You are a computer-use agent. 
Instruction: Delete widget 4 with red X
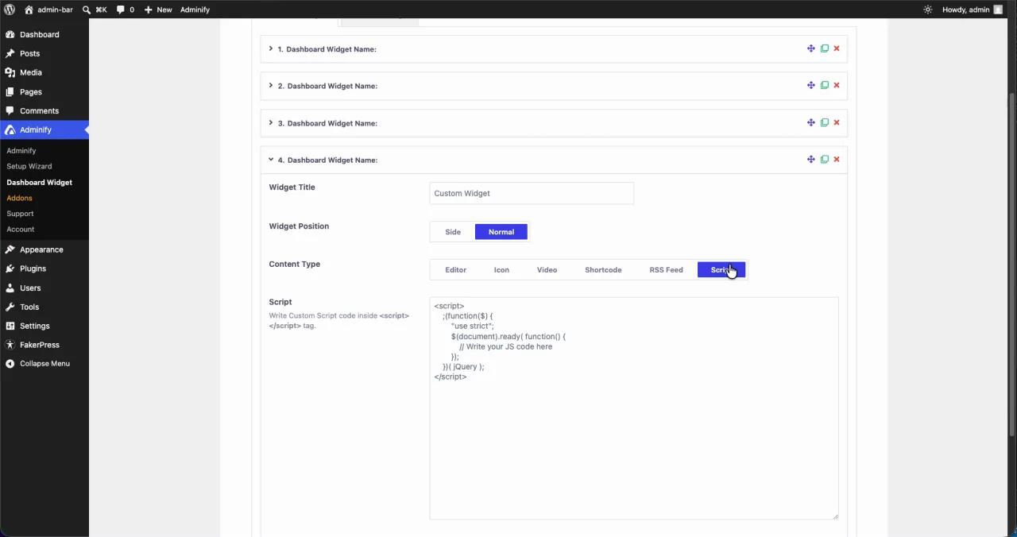(x=837, y=159)
